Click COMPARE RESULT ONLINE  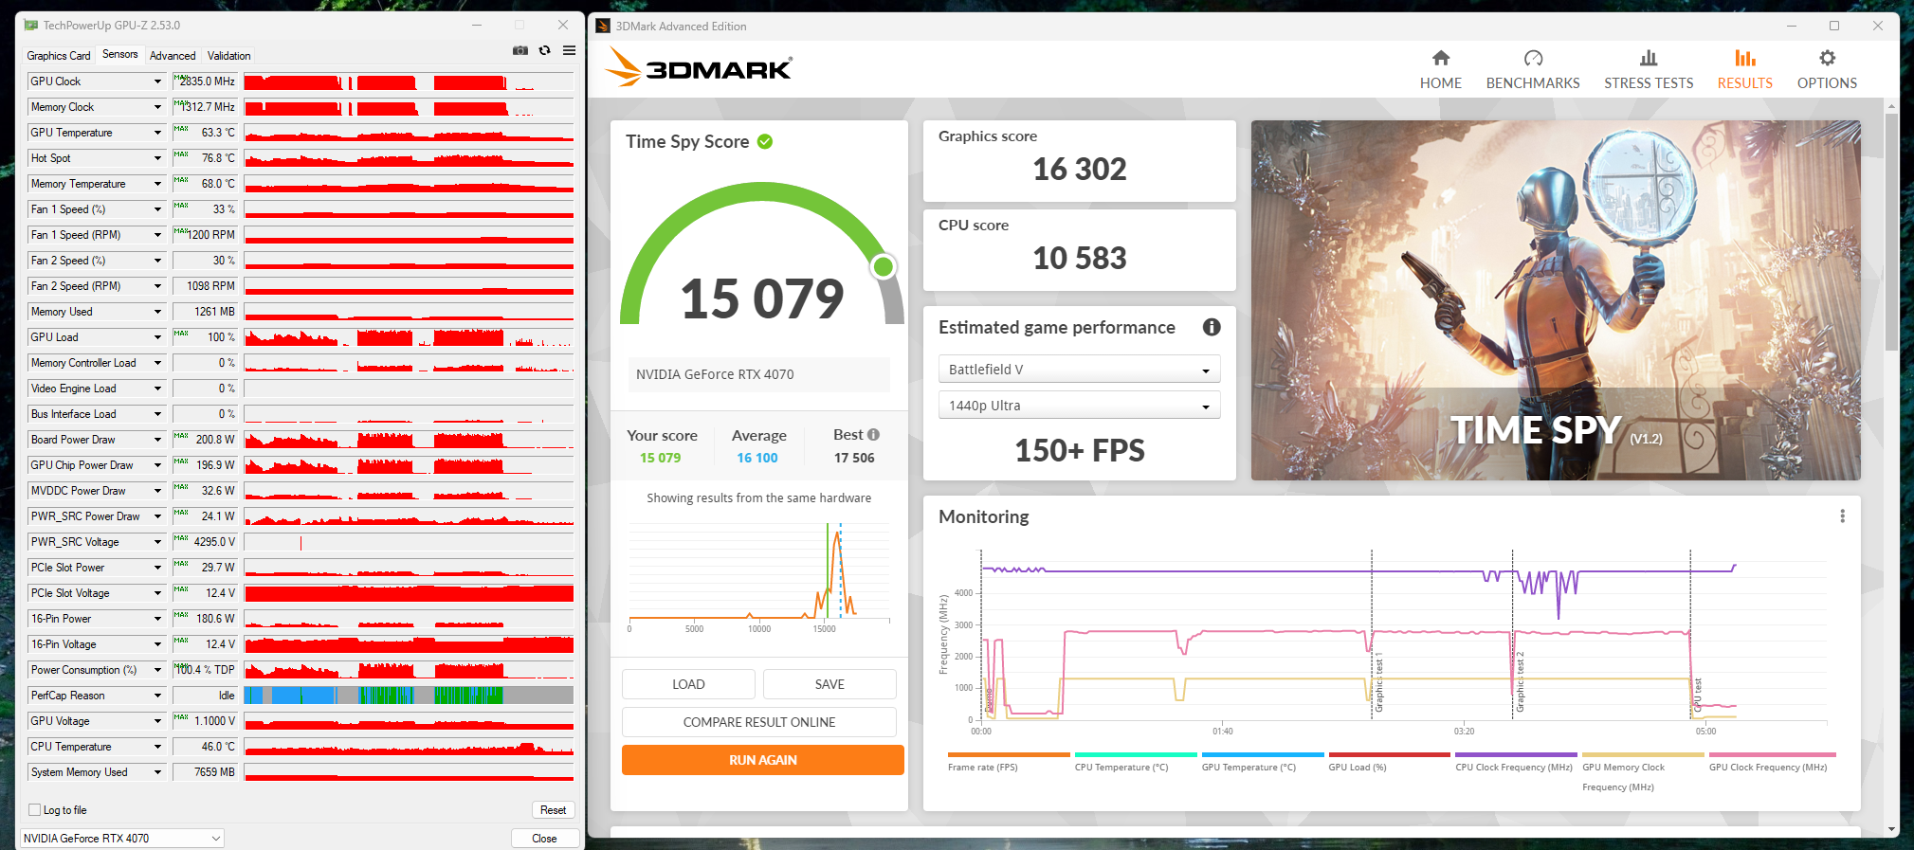[x=759, y=722]
